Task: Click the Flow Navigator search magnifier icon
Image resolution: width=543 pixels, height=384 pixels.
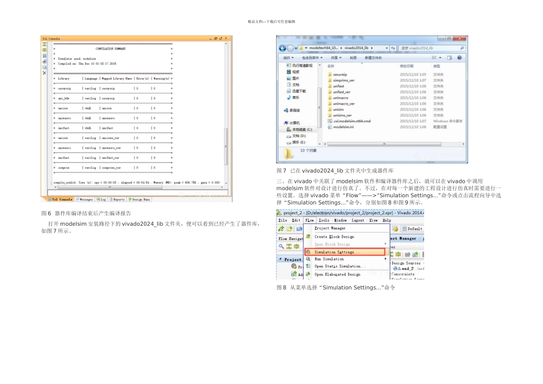Action: point(281,246)
